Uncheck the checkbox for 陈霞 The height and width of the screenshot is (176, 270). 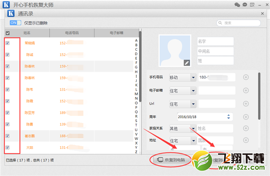(x=7, y=101)
